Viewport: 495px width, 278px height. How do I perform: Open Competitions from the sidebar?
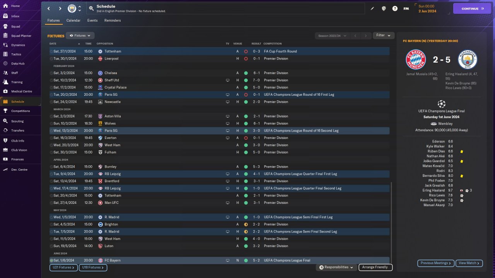(x=20, y=111)
